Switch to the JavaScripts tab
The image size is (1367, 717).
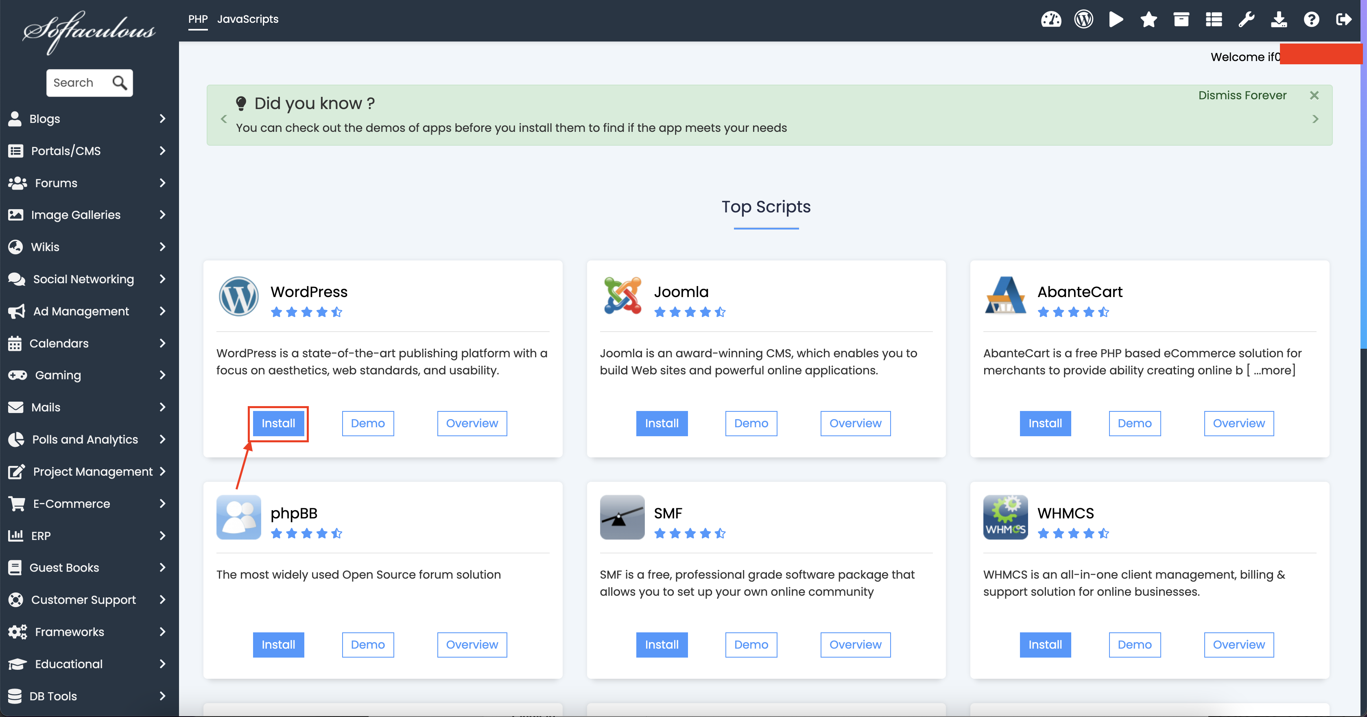247,19
